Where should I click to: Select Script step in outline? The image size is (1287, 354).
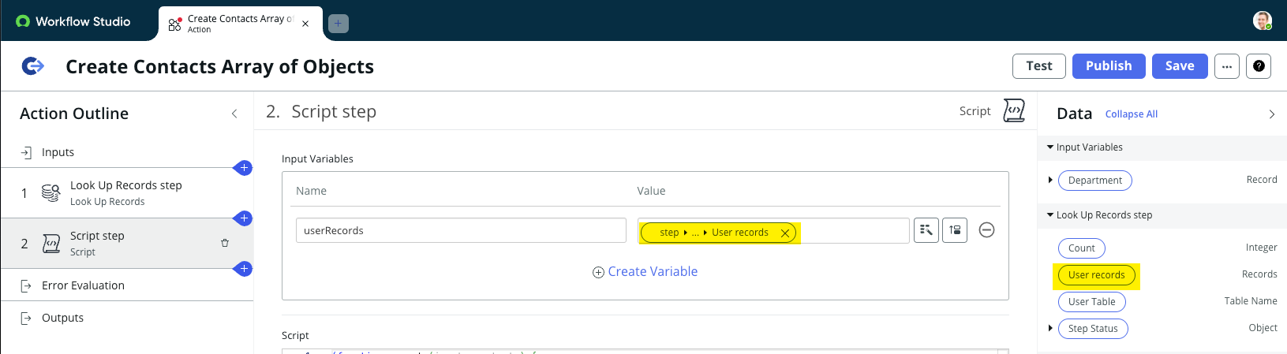pos(126,244)
